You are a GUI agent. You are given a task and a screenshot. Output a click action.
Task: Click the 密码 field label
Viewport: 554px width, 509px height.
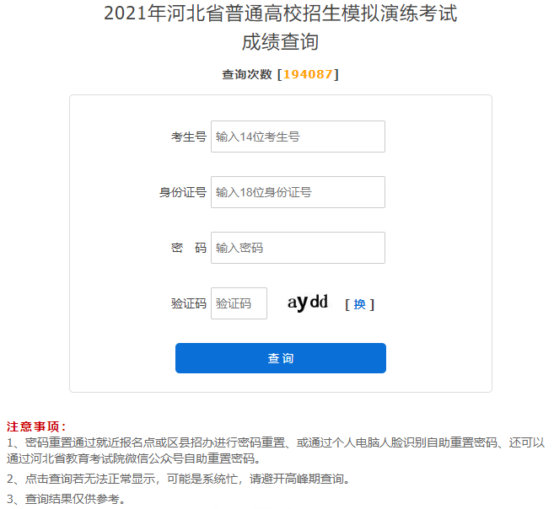pos(188,248)
